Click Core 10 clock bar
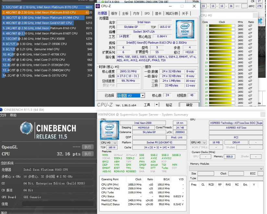Image resolution: width=267 pixels, height=214 pixels. coord(222,63)
